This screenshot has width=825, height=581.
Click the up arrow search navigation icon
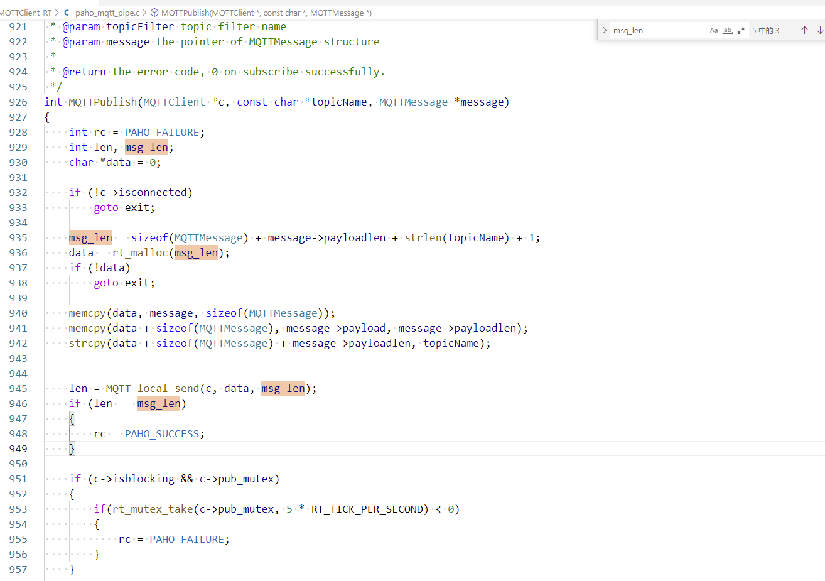[804, 30]
